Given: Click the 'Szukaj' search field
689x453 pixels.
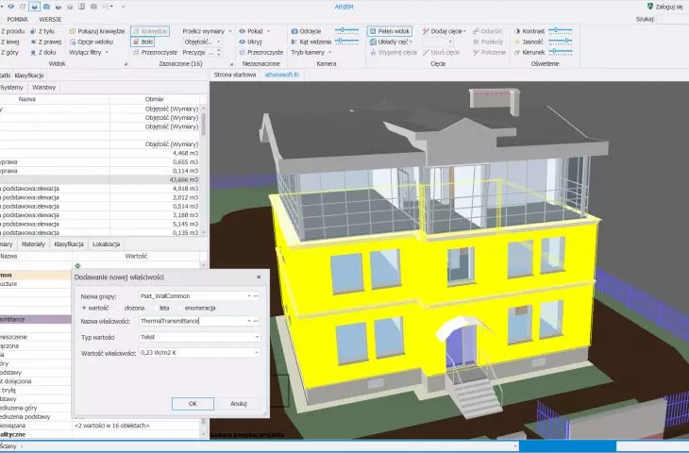Looking at the screenshot, I should coord(673,19).
